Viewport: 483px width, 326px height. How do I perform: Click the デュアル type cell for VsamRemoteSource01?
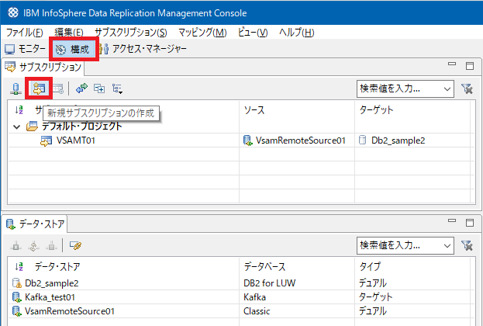[x=373, y=311]
